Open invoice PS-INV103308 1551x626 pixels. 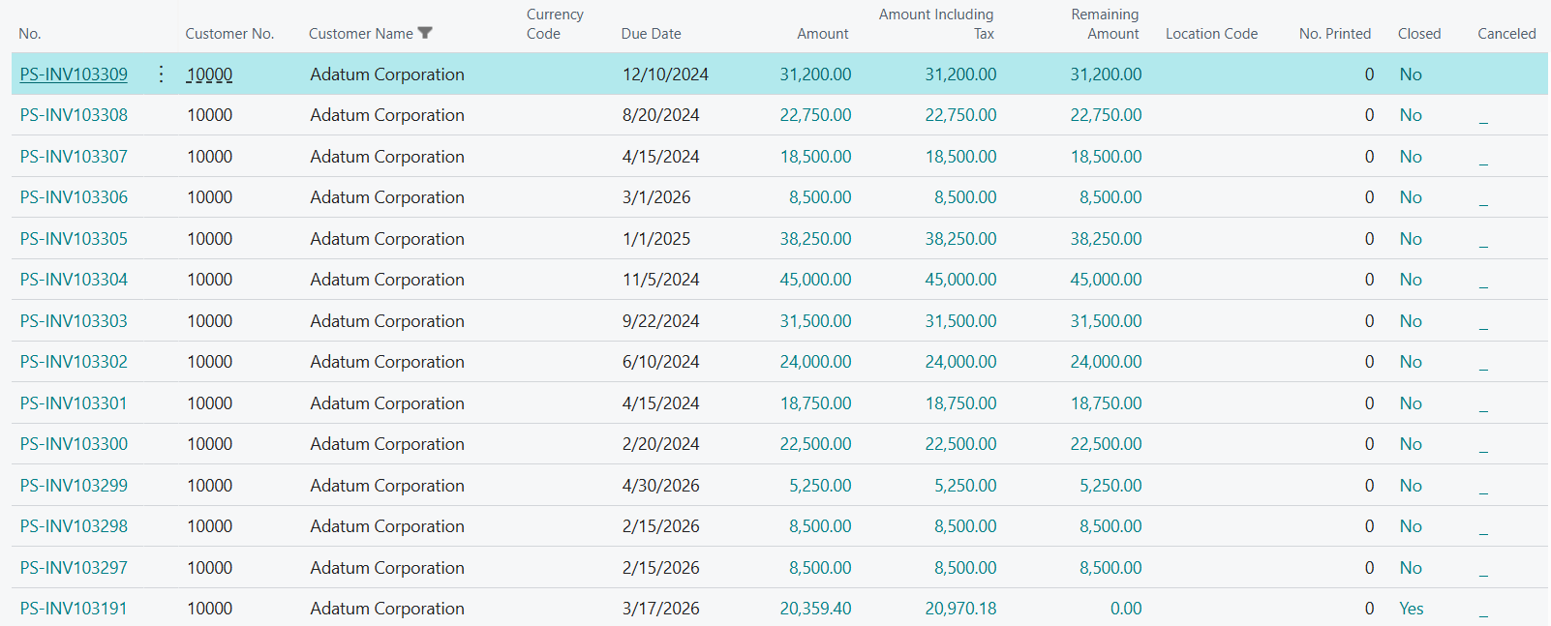click(x=74, y=115)
